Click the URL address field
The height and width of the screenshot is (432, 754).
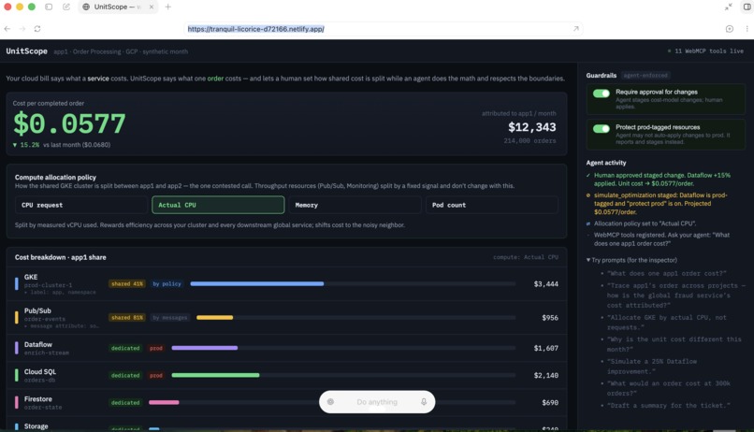(x=383, y=29)
